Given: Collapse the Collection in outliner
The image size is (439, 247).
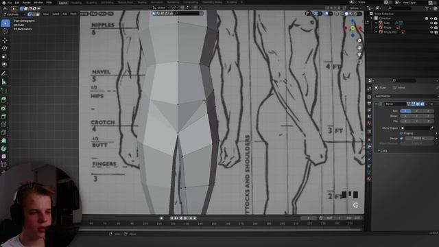Looking at the screenshot, I should click(x=372, y=19).
